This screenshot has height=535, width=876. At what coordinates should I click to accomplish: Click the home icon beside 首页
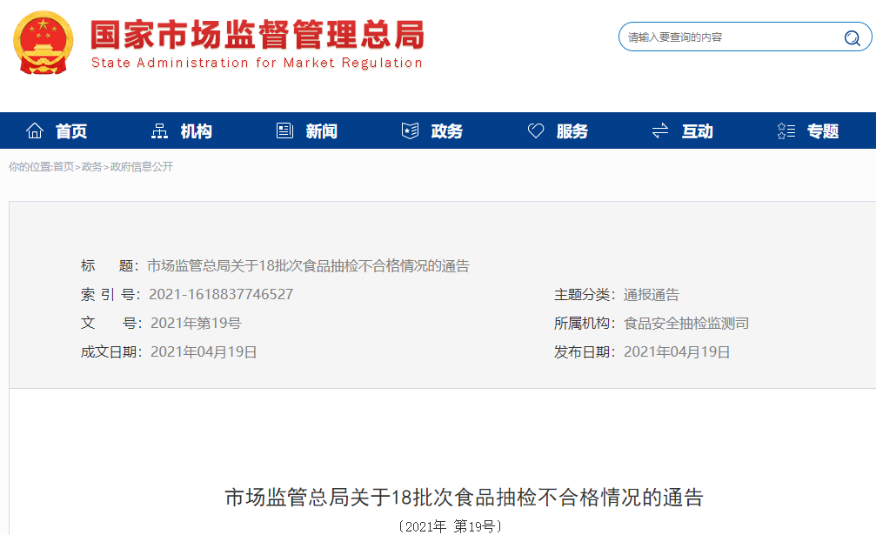(x=35, y=130)
